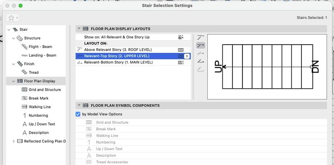Click Break Mark component row
The width and height of the screenshot is (334, 165).
201,129
